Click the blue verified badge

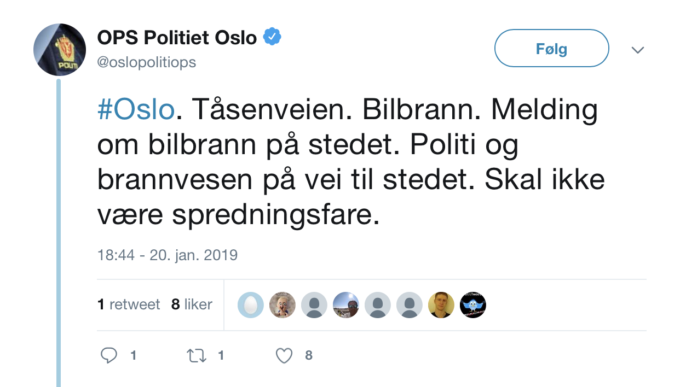[272, 38]
